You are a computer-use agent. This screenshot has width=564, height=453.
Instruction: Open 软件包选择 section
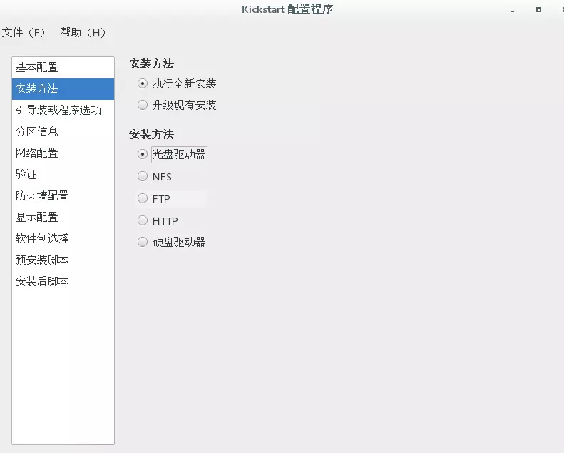[x=63, y=238]
